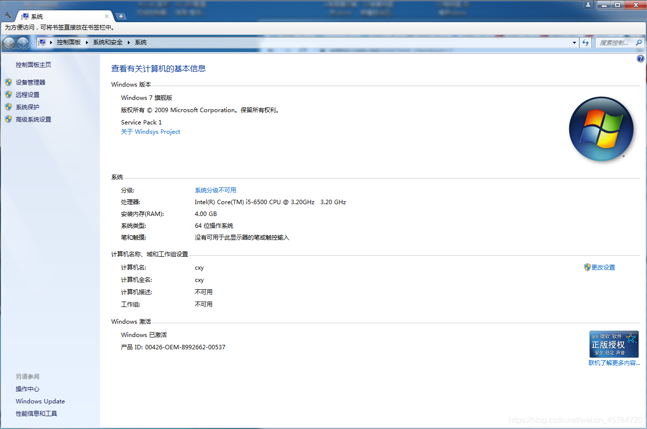647x429 pixels.
Task: Open 联机了解更多内容 link
Action: [614, 363]
